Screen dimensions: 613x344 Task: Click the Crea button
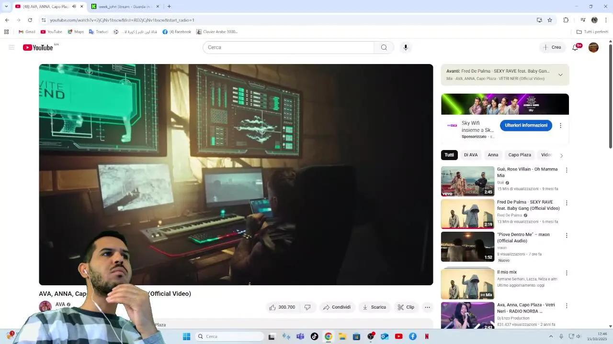click(x=552, y=47)
